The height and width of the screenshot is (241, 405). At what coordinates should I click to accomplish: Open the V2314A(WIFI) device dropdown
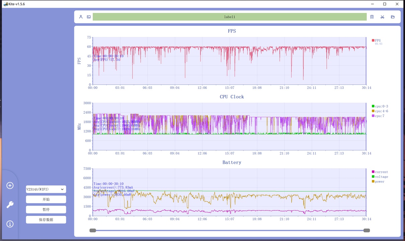46,189
